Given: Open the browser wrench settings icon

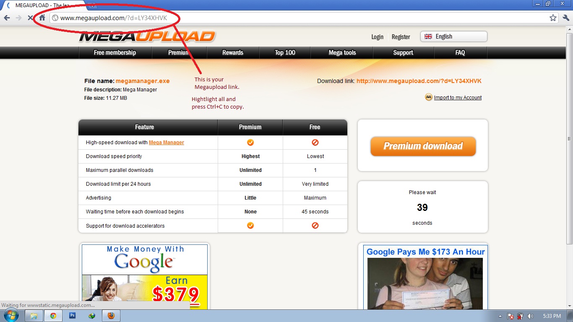Looking at the screenshot, I should (x=565, y=18).
